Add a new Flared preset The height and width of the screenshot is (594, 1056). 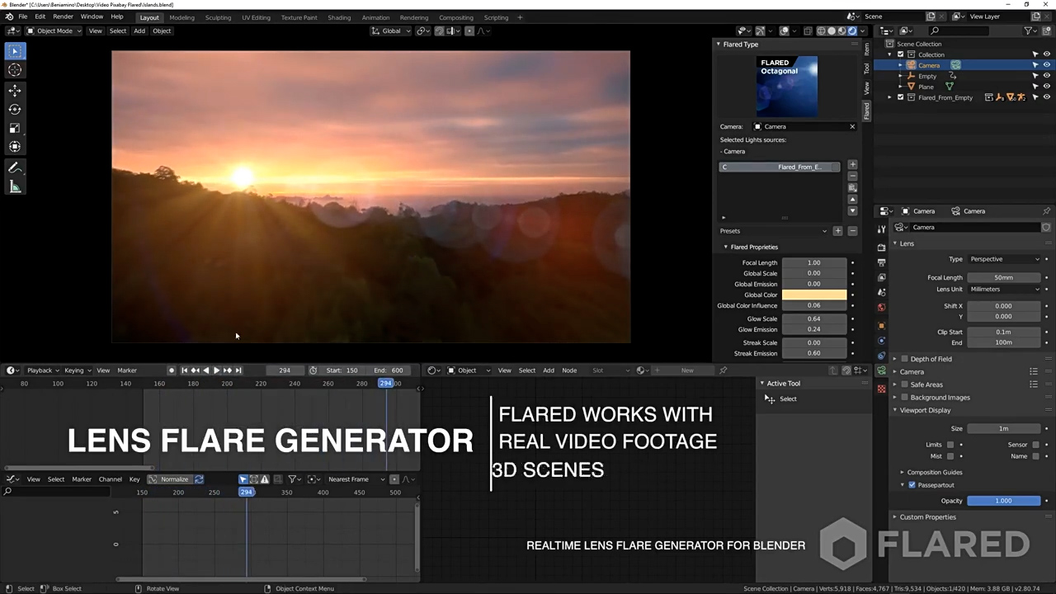click(x=837, y=231)
